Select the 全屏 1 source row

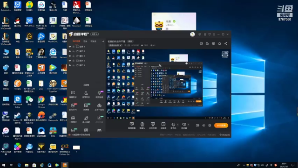(86, 47)
